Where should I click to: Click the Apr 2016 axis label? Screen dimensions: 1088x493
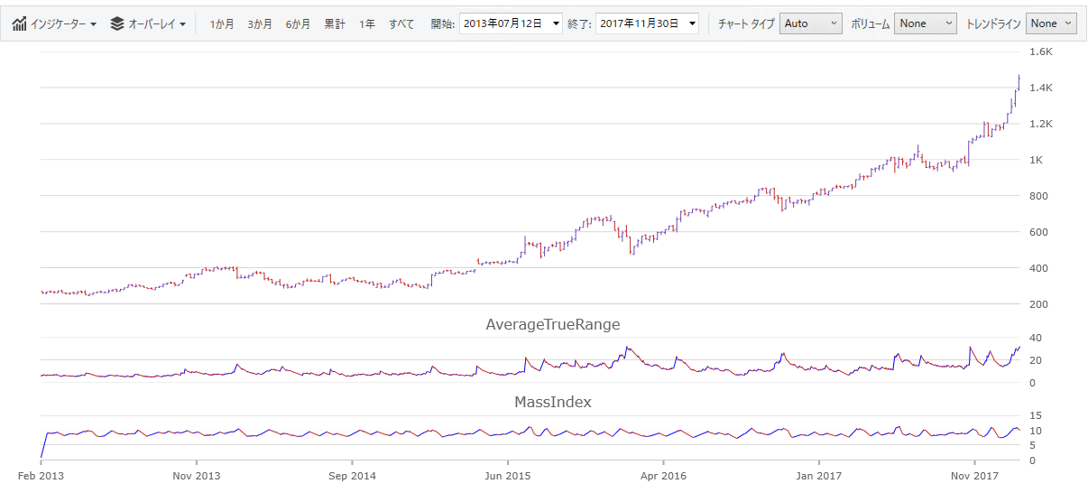click(663, 475)
